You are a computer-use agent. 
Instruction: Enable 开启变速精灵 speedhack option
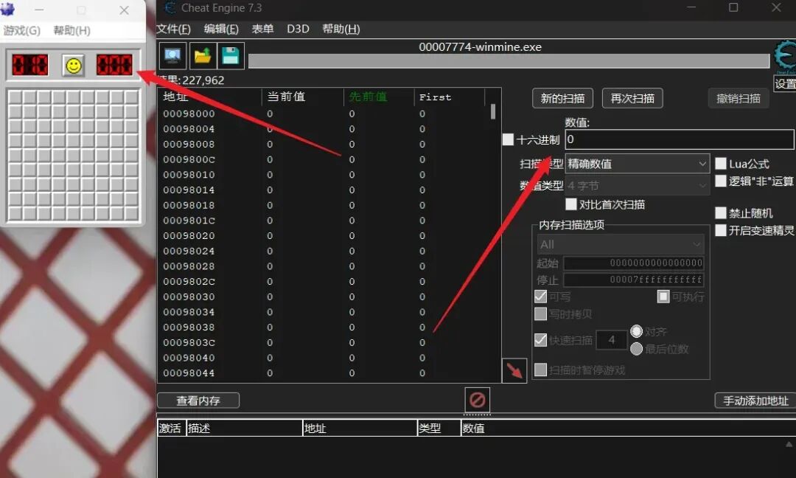click(720, 231)
